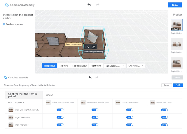Open the Shortcut dropdown

(x=136, y=66)
